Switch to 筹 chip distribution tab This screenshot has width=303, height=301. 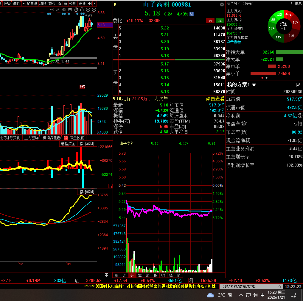click(x=140, y=275)
